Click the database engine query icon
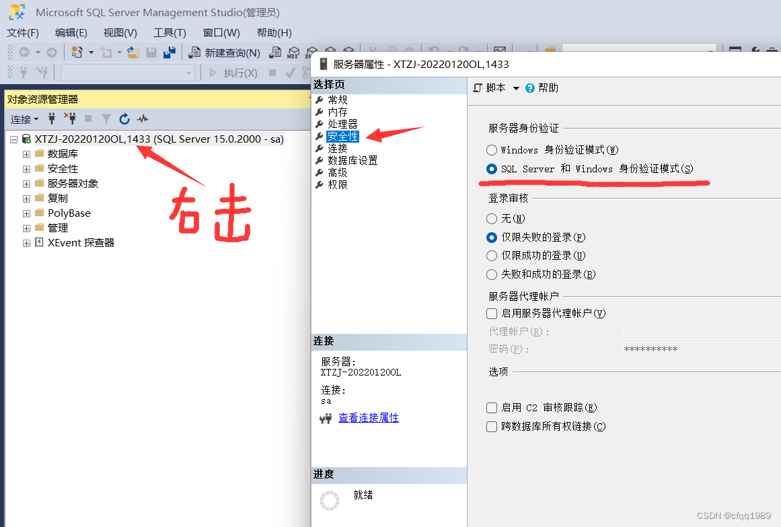781x527 pixels. tap(275, 52)
